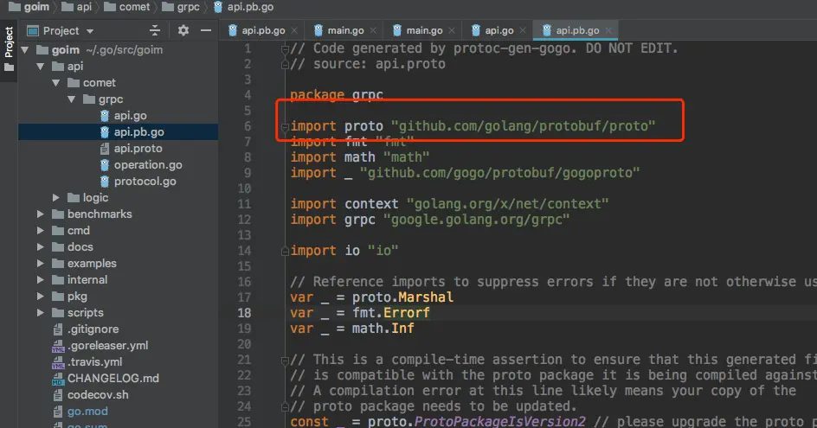Viewport: 817px width, 428px height.
Task: Fold the import block at line 6
Action: click(285, 126)
